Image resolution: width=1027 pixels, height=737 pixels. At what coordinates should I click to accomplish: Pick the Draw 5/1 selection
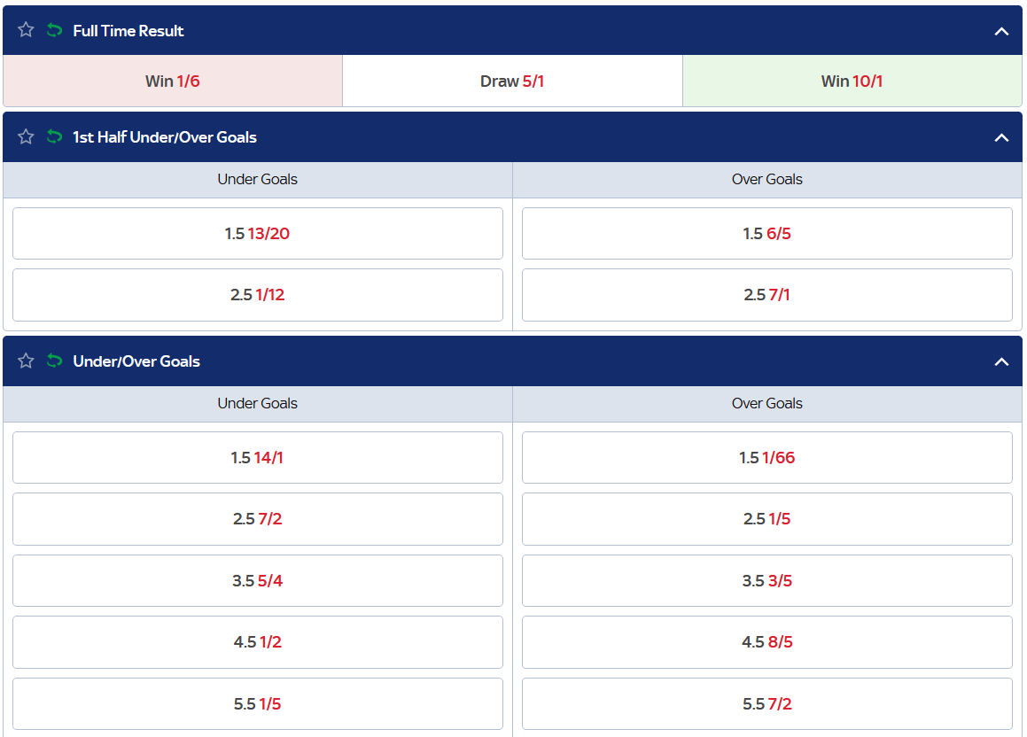512,80
